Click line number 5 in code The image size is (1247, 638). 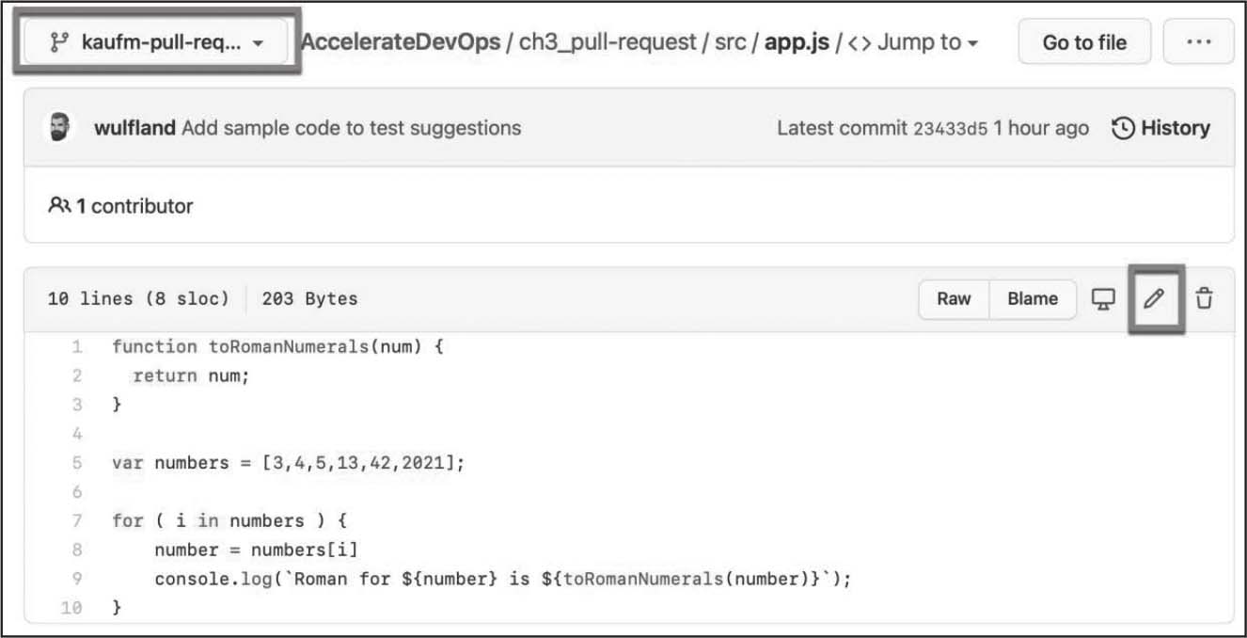(77, 463)
